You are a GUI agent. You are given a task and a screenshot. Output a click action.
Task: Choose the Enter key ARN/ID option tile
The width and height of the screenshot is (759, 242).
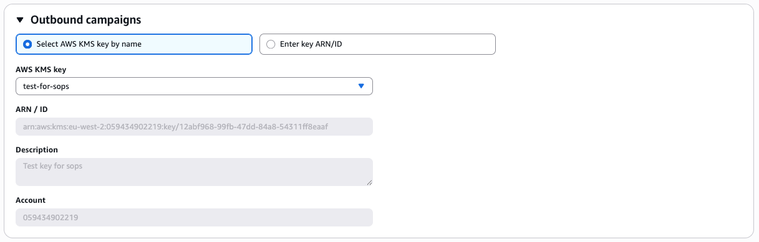point(377,44)
